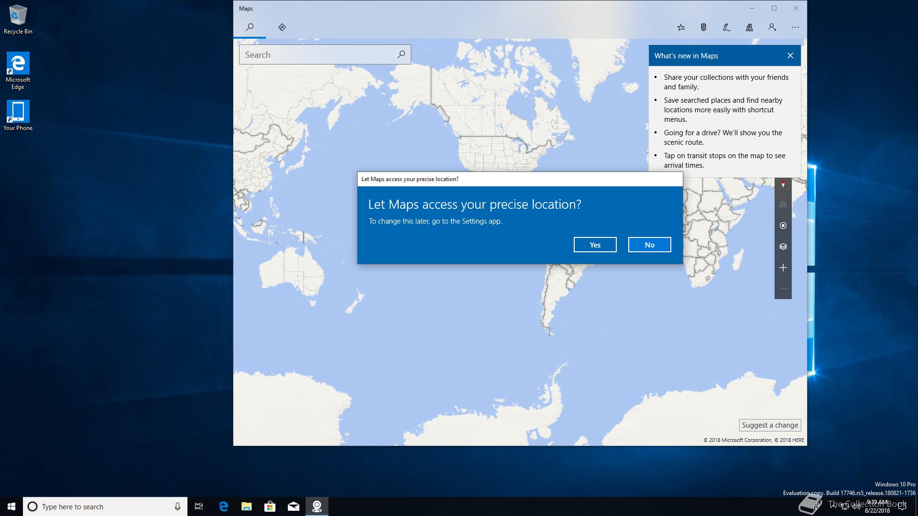The height and width of the screenshot is (516, 918).
Task: Close the What's new in Maps panel
Action: pyautogui.click(x=790, y=55)
